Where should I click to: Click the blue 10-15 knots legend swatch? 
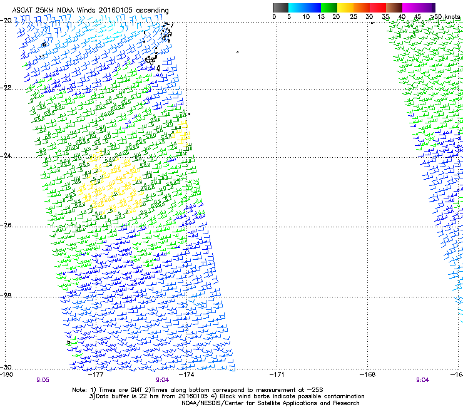[x=313, y=8]
